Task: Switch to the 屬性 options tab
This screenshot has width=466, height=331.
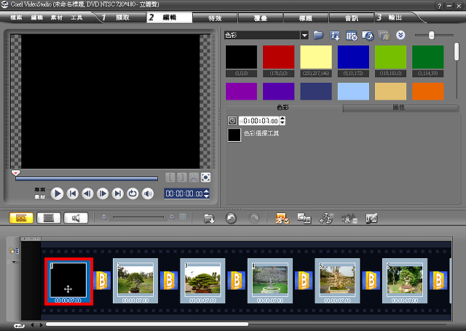Action: click(400, 108)
